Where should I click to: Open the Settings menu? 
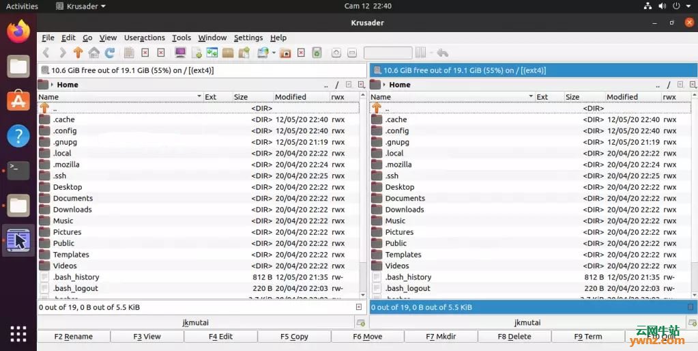click(x=248, y=38)
